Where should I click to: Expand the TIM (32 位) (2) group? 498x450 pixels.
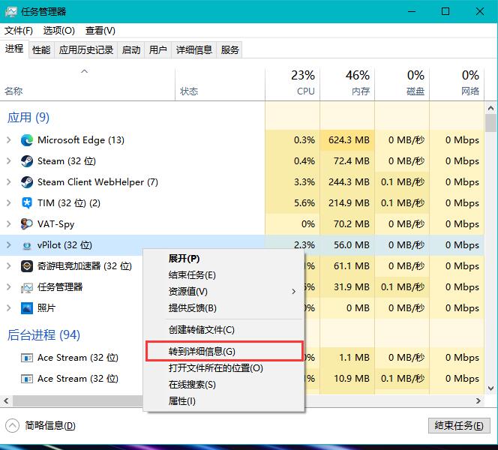[9, 203]
